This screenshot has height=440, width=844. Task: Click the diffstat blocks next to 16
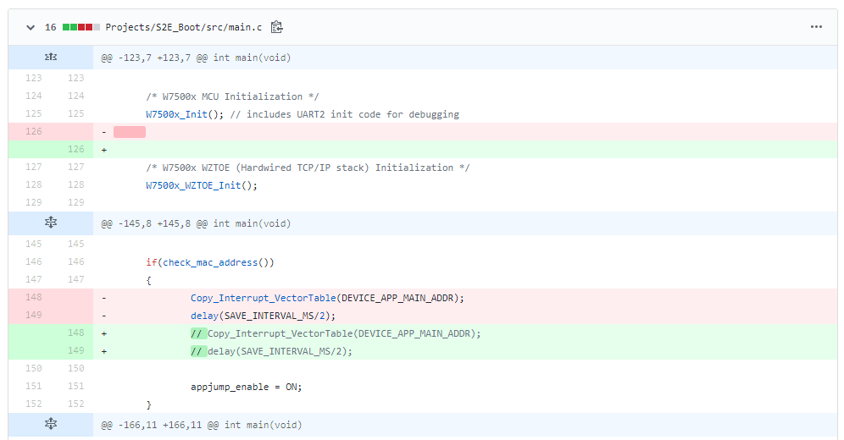pos(81,27)
